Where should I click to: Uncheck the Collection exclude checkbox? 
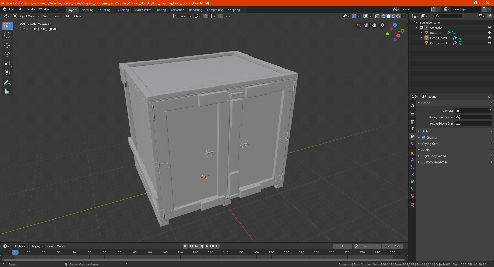point(421,27)
